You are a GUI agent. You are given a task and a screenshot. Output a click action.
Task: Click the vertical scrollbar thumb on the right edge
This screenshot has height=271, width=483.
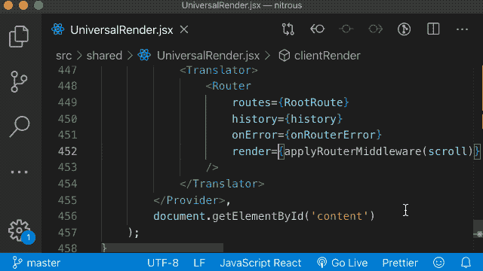[478, 229]
